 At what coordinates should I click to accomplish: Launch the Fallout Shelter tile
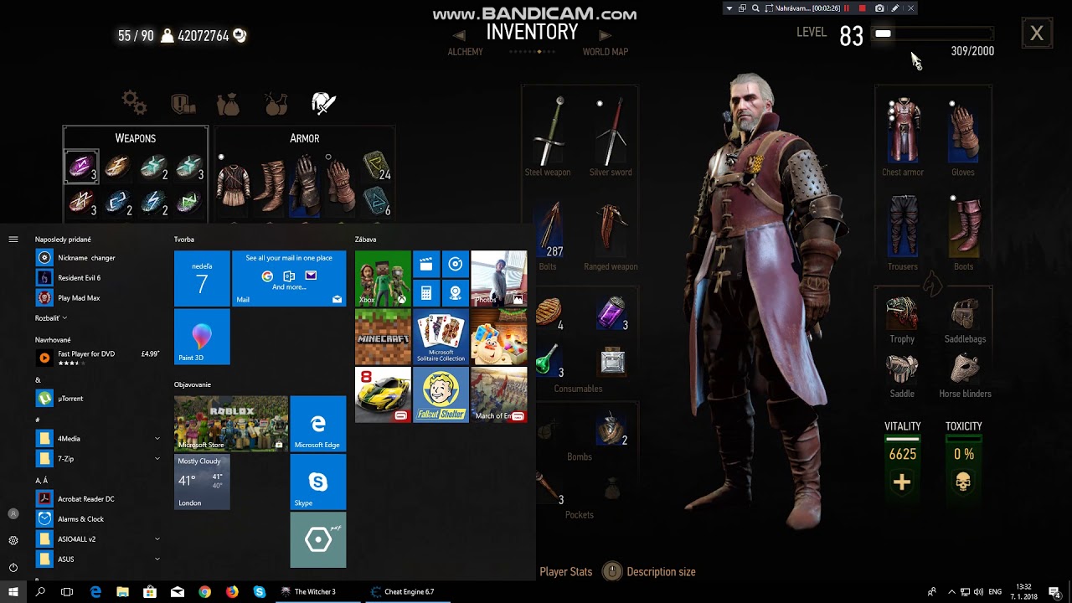[441, 394]
